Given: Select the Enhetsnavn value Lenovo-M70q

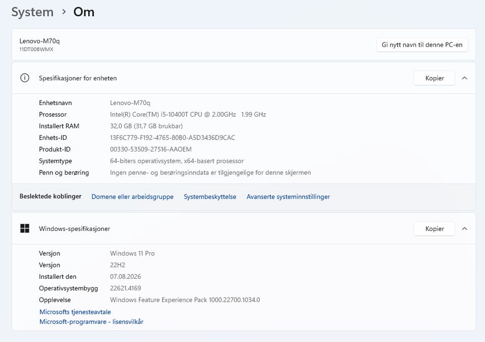Looking at the screenshot, I should 130,103.
